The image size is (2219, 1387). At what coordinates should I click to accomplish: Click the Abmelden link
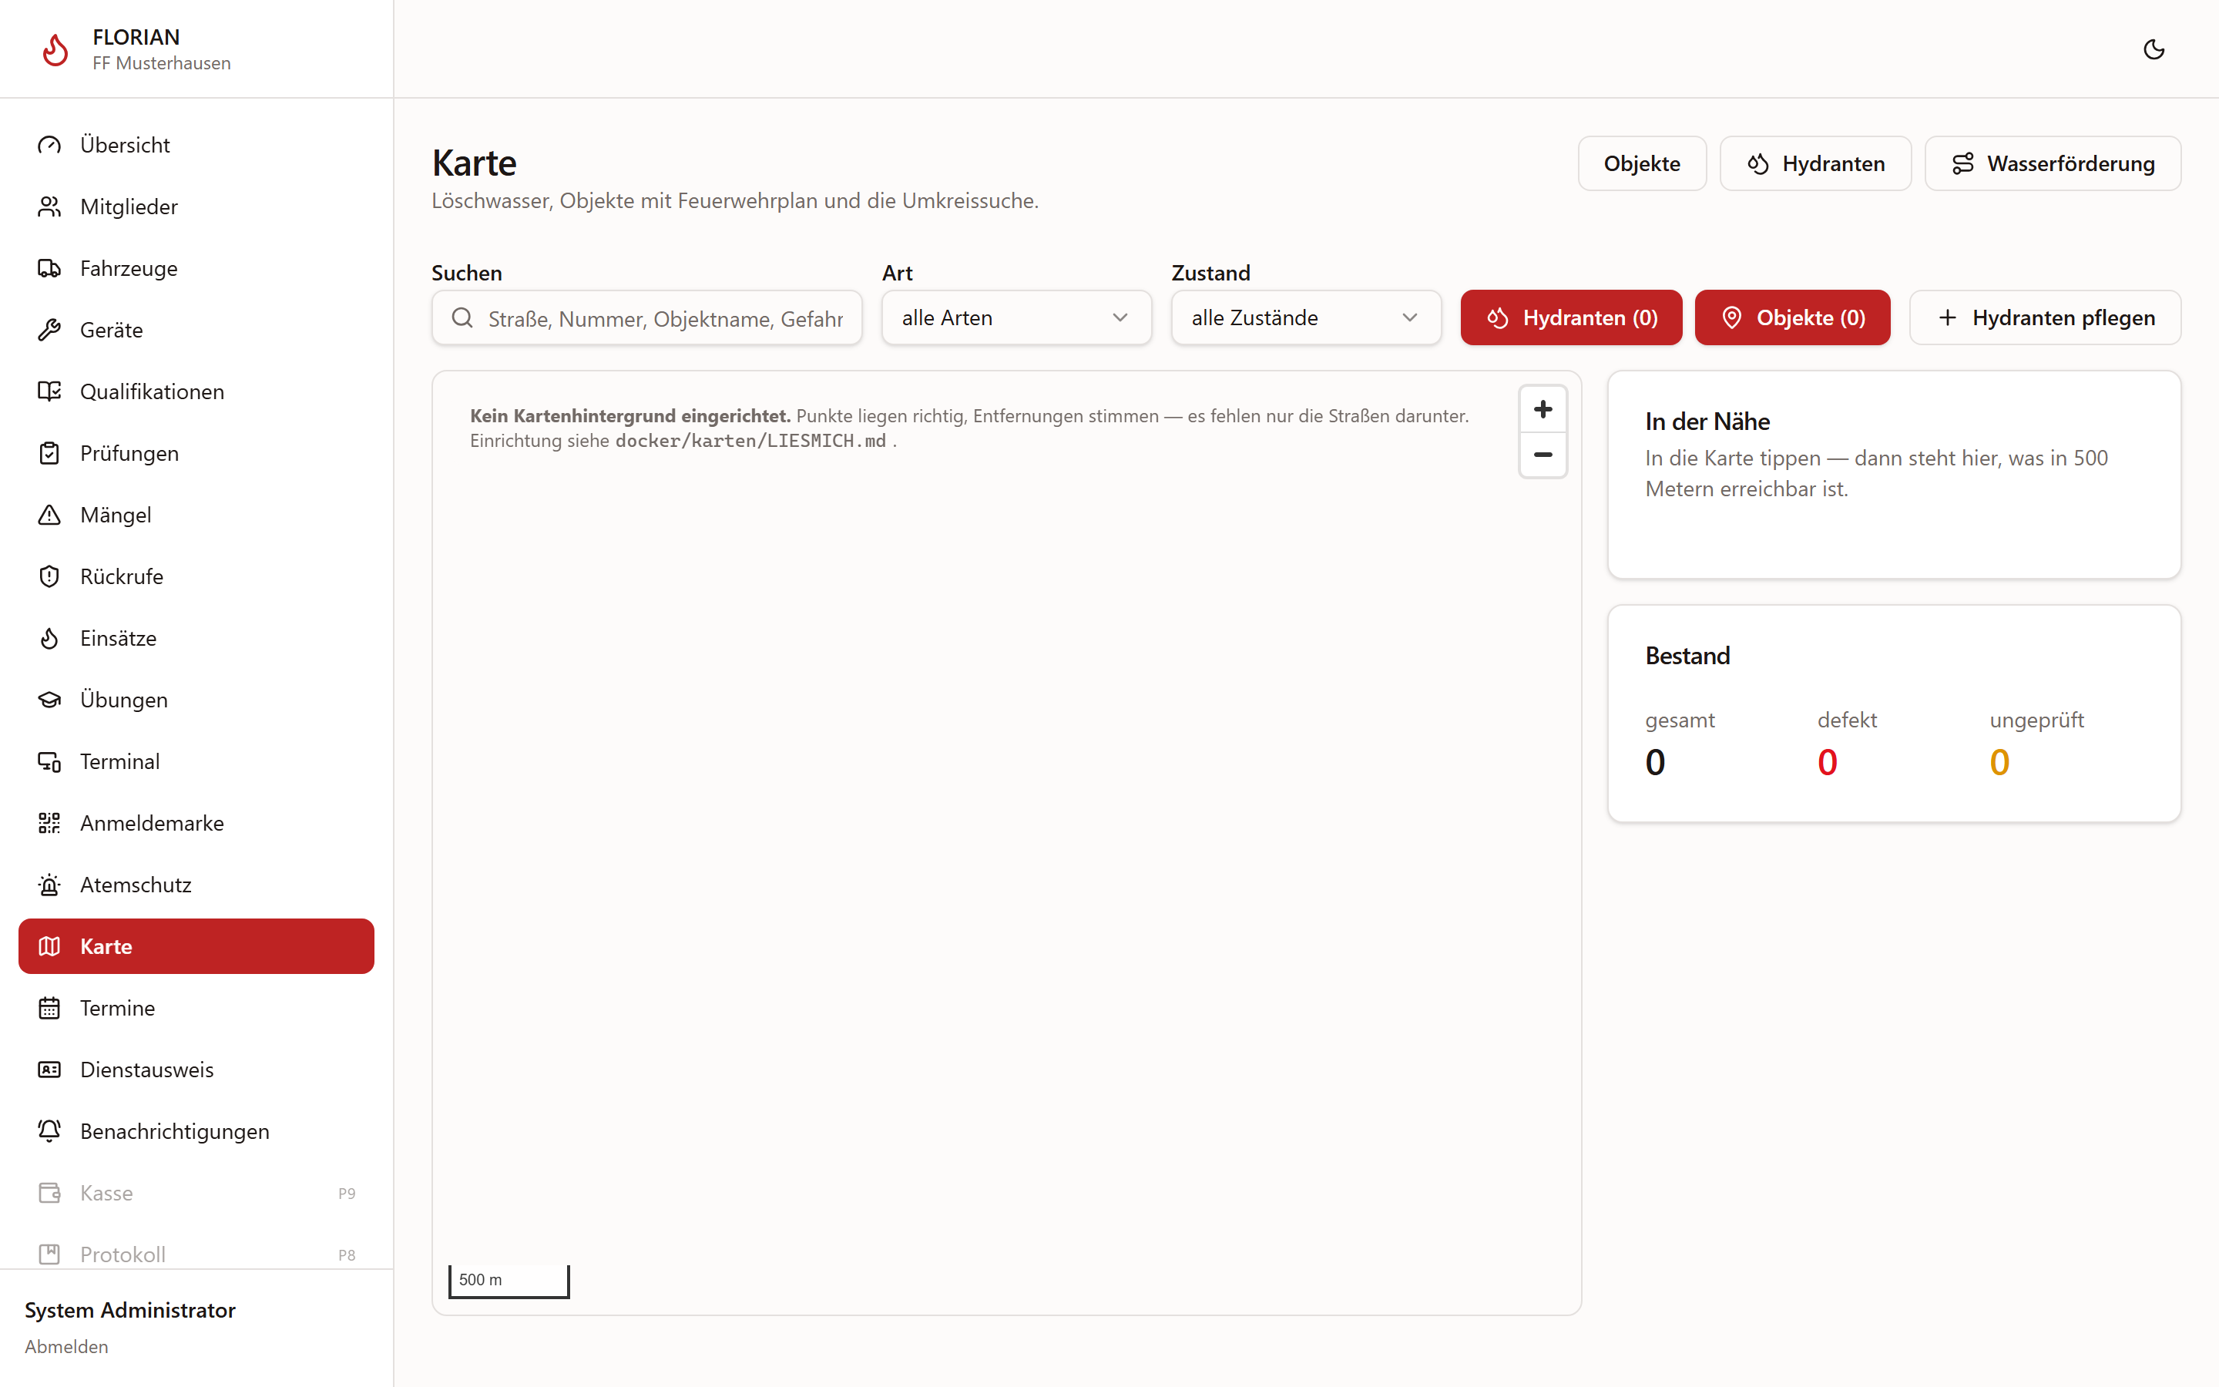coord(66,1345)
